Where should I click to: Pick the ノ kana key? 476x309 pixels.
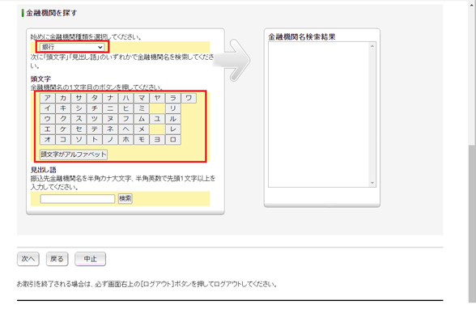point(110,139)
